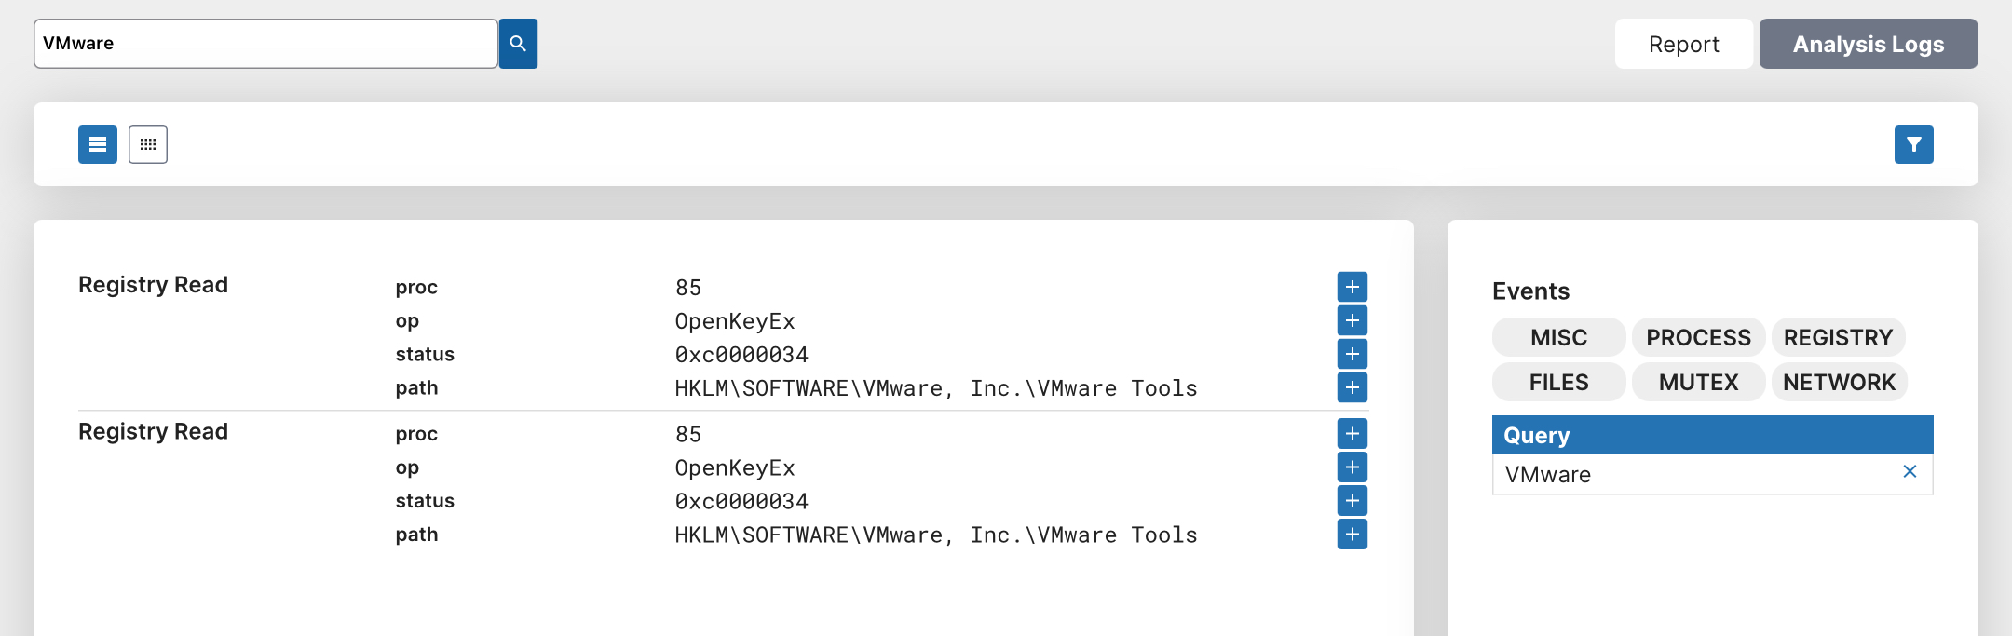Enable the MUTEX events filter

1698,382
